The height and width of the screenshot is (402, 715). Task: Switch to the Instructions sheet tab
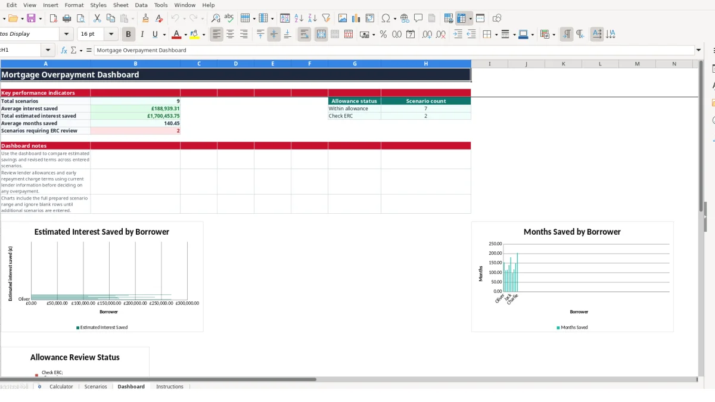pos(170,387)
